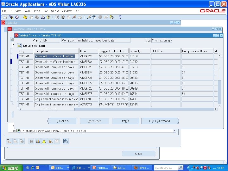Click the Items button
This screenshot has width=228, height=171.
tap(125, 121)
